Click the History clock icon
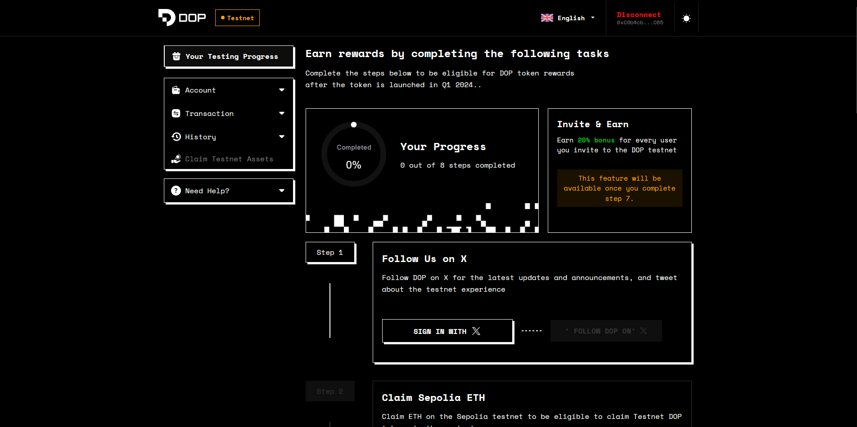 176,137
